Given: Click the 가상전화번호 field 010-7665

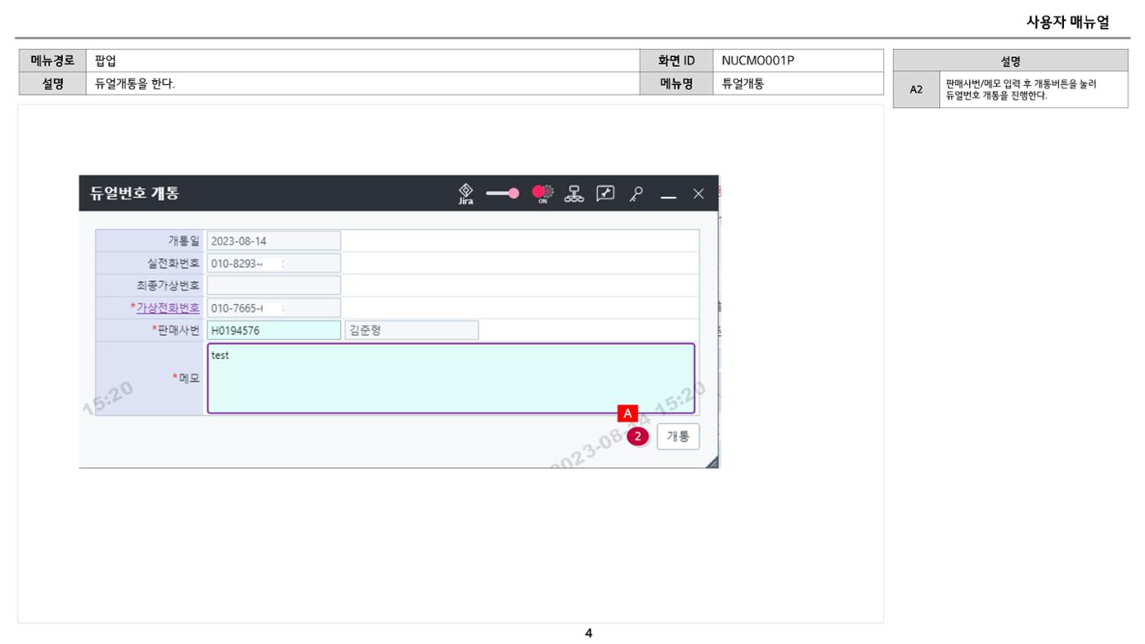Looking at the screenshot, I should (x=273, y=308).
